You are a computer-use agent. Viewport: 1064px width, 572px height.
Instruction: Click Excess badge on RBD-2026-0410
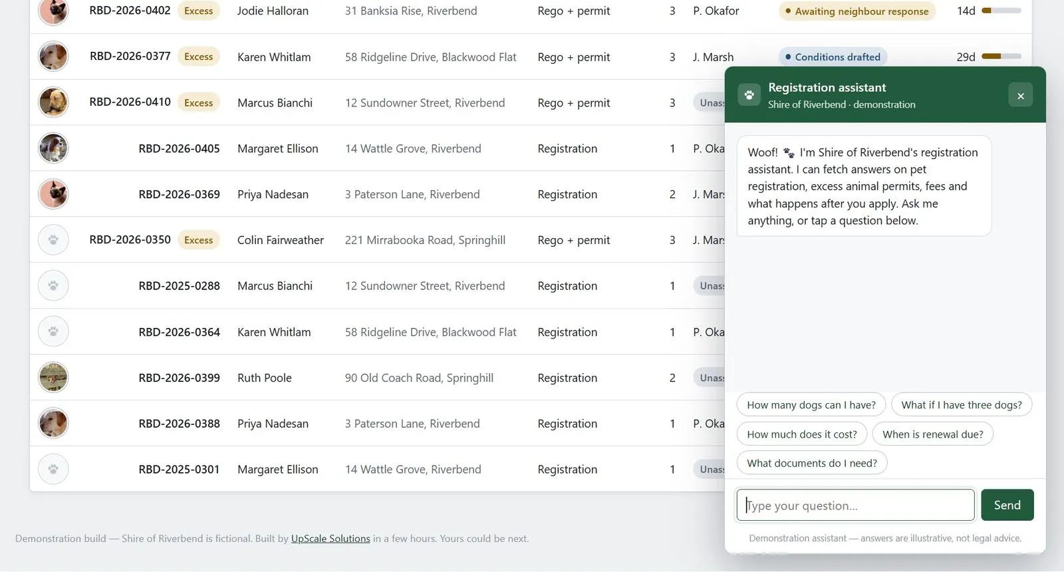coord(198,102)
